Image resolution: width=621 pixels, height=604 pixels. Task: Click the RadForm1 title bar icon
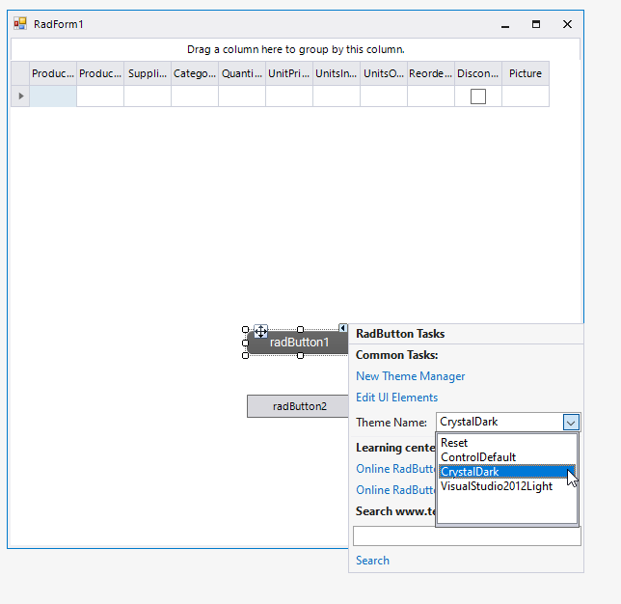20,24
